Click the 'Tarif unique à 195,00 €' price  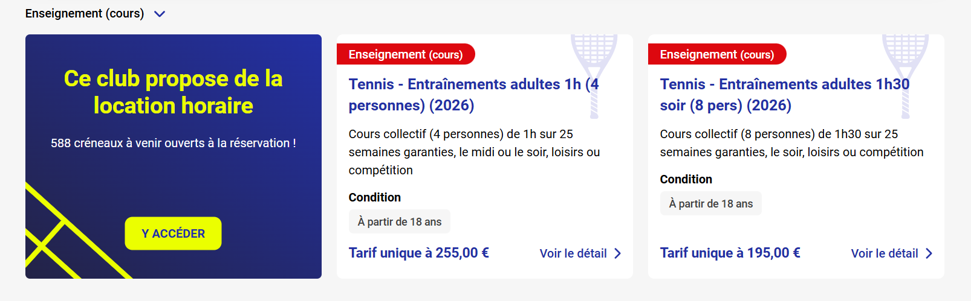(x=730, y=253)
